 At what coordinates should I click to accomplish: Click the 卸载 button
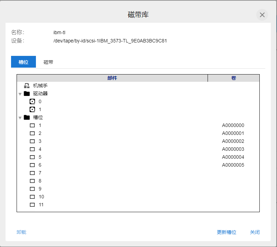click(x=21, y=232)
